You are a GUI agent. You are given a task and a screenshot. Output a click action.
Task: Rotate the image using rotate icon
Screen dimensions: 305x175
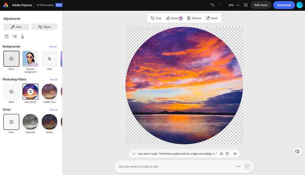[x=6, y=36]
